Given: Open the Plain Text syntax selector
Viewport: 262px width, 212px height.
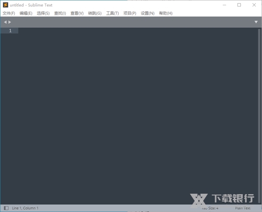Looking at the screenshot, I should click(x=243, y=208).
